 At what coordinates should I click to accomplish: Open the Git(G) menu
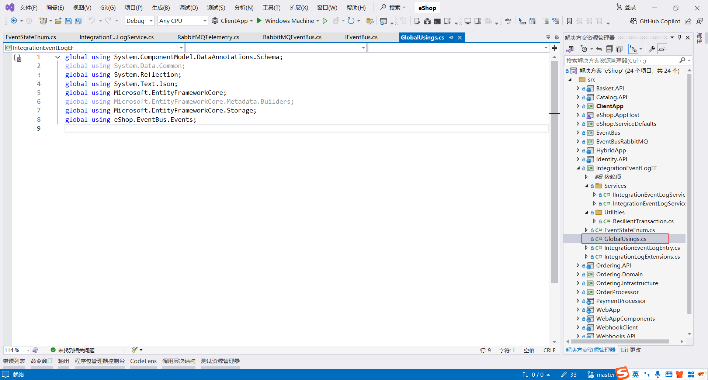[x=108, y=7]
